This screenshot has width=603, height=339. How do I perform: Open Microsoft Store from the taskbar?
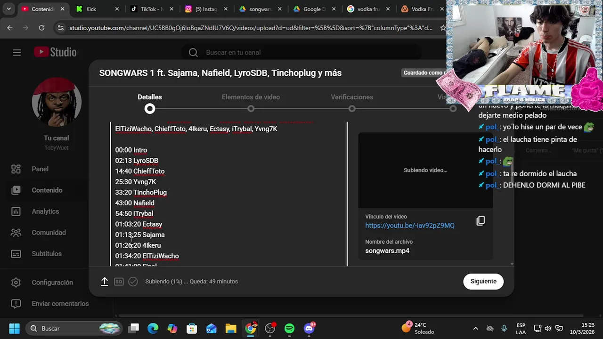pyautogui.click(x=191, y=328)
